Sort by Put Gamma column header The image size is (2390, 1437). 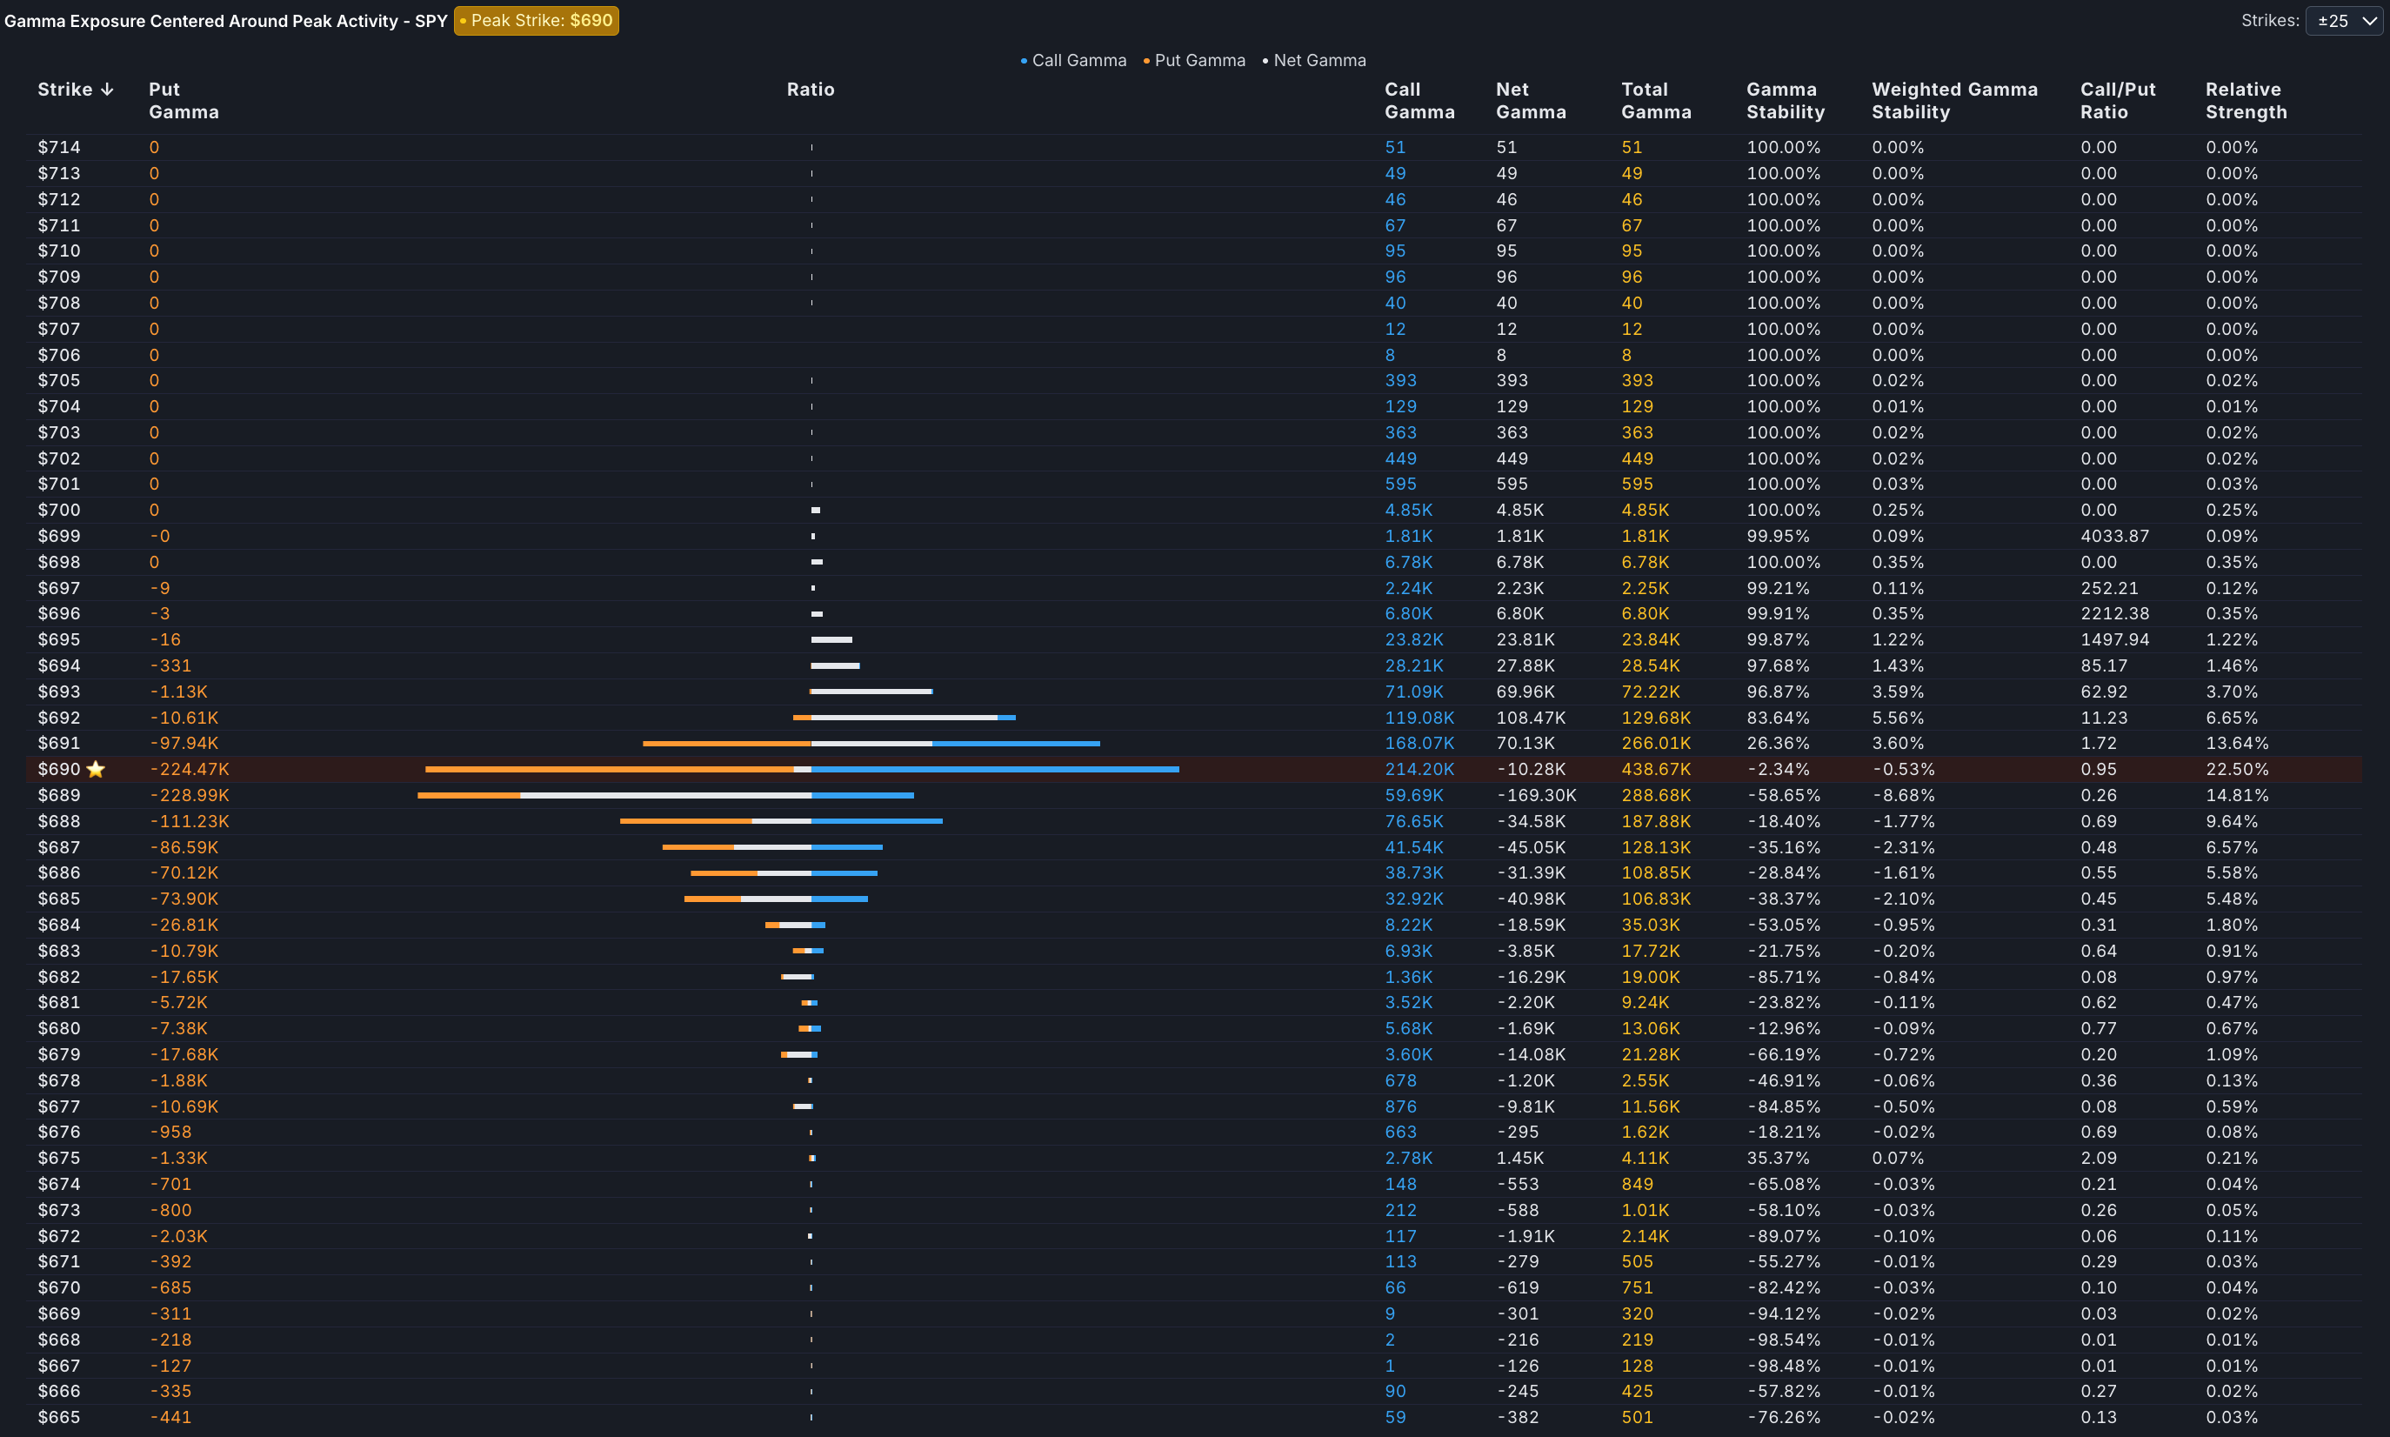click(183, 101)
